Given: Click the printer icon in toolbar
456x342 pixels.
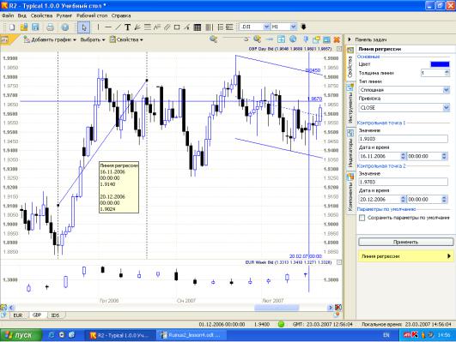Looking at the screenshot, I should [x=51, y=27].
